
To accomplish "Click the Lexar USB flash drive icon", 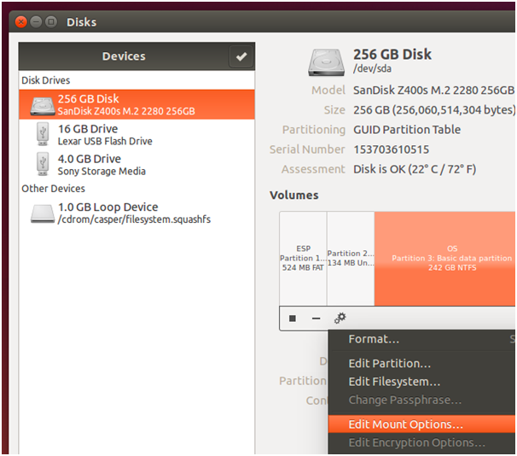I will tap(43, 134).
